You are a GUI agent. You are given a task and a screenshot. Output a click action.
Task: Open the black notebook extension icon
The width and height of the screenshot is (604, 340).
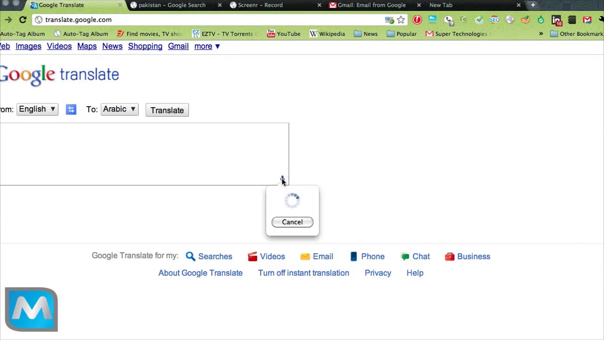click(x=572, y=20)
